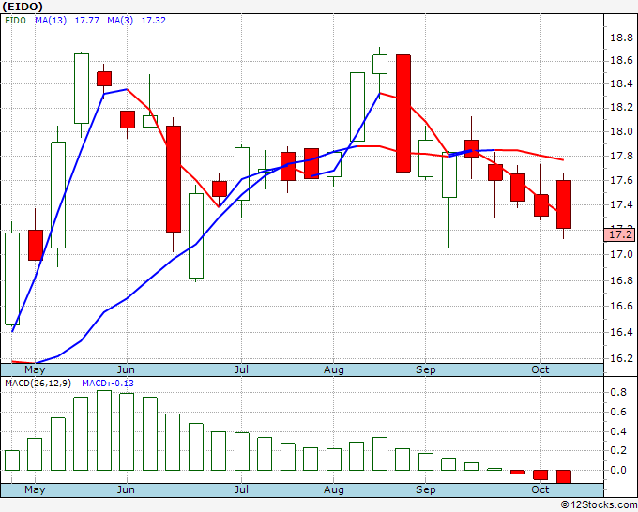Image resolution: width=638 pixels, height=512 pixels.
Task: Click the 0.4 MACD axis label
Action: click(618, 431)
